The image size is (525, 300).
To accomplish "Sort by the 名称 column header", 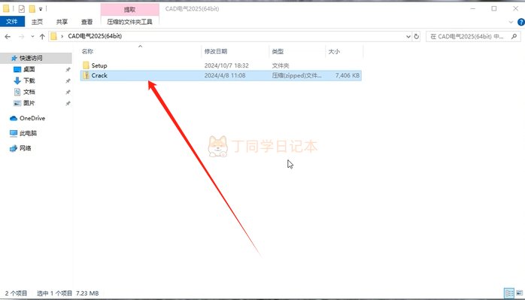I will coord(87,51).
